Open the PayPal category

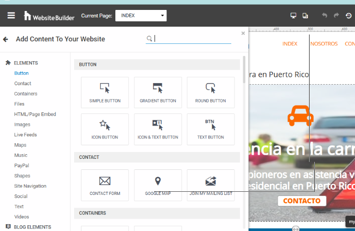pos(21,166)
